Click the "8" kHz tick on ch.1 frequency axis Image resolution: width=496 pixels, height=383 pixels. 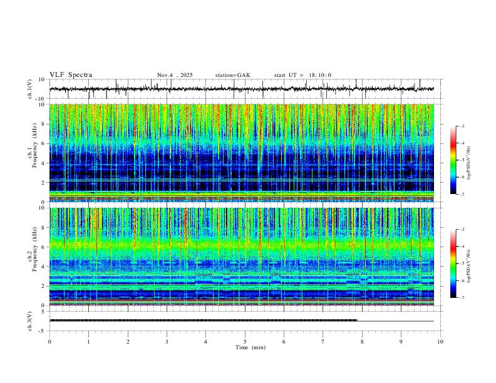click(44, 124)
